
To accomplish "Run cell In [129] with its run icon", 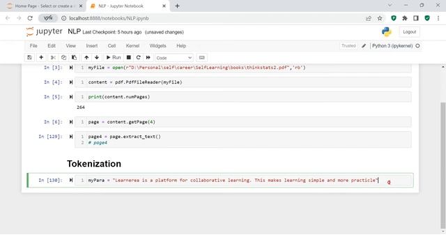I will pos(71,137).
